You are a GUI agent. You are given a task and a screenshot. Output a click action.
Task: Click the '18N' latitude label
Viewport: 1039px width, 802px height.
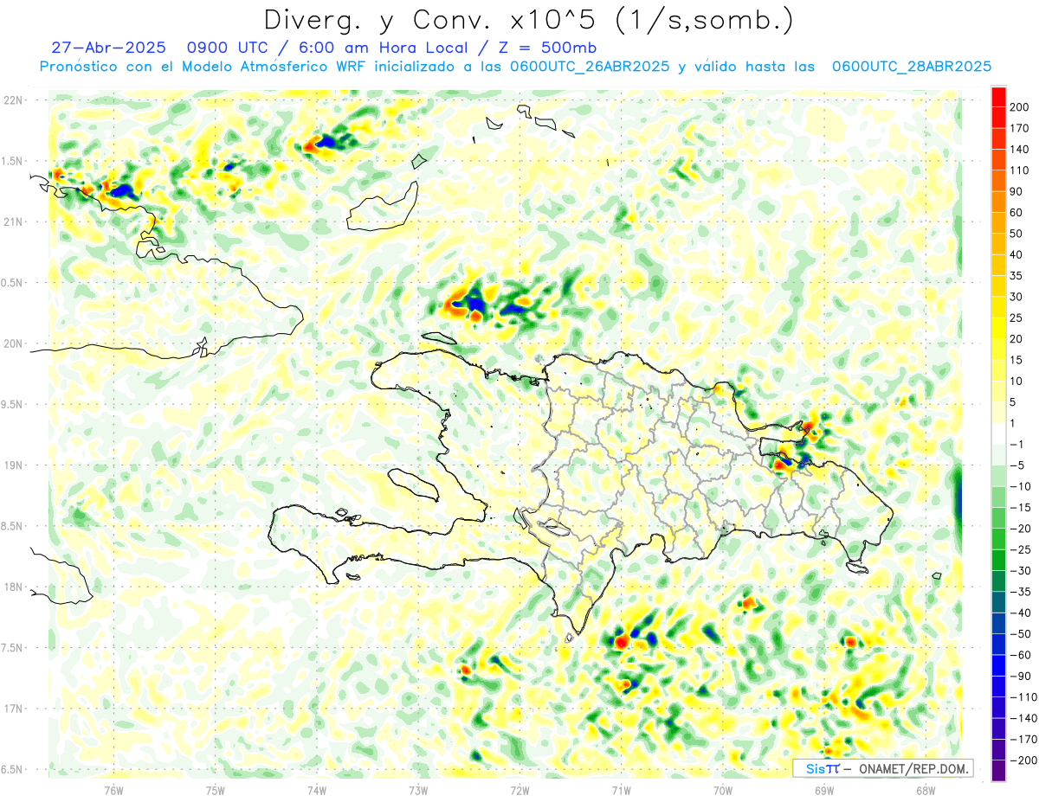(13, 587)
